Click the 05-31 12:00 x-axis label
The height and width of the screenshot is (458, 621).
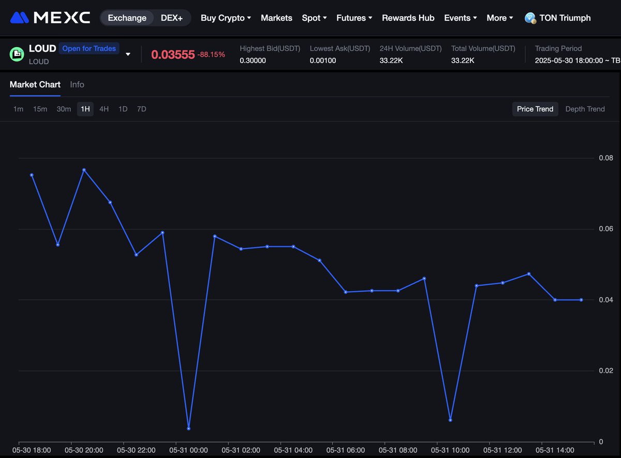[502, 450]
